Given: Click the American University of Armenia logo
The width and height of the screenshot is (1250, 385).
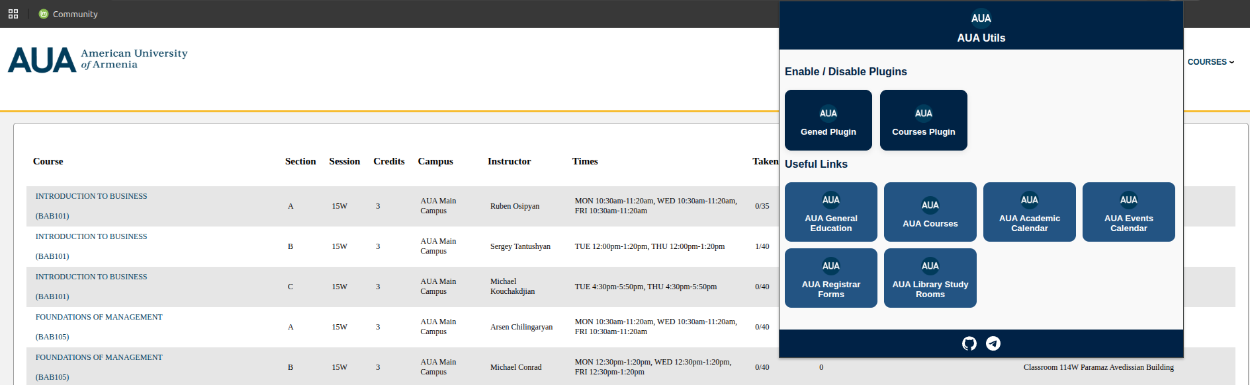Looking at the screenshot, I should coord(98,59).
